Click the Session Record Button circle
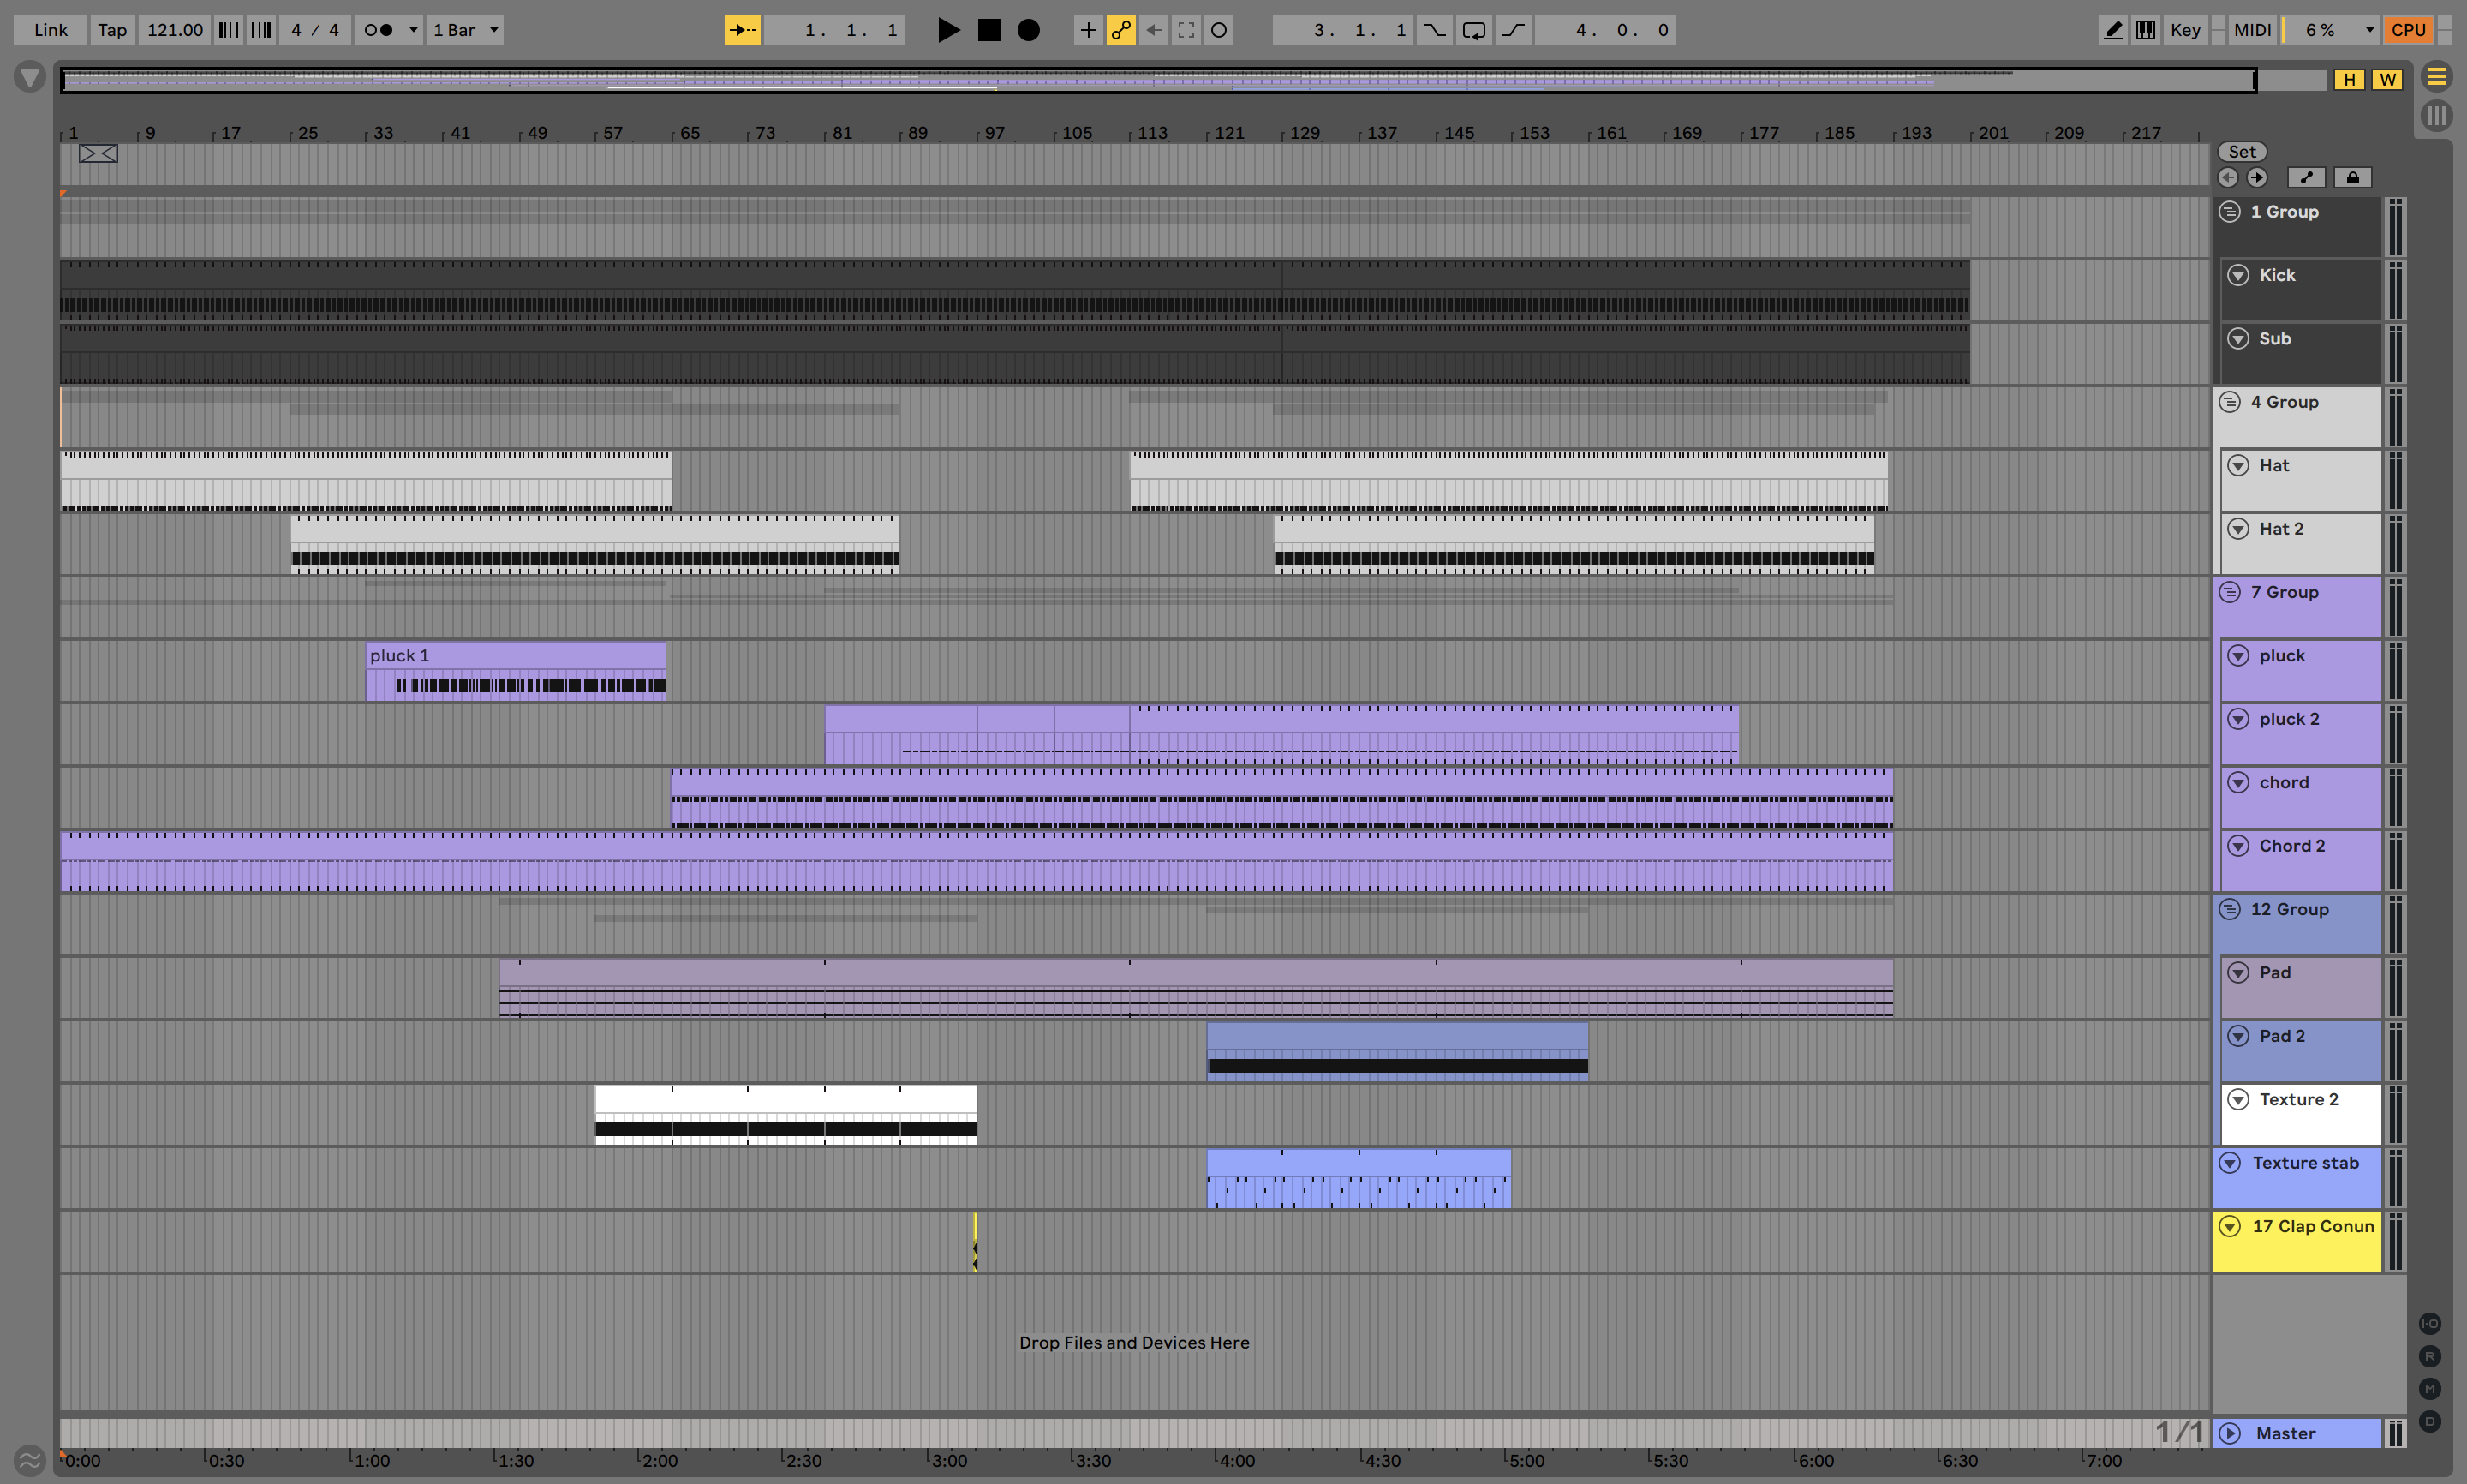Screen dimensions: 2467x1484 1218,30
